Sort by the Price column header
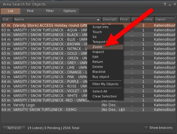The image size is (177, 134). pyautogui.click(x=125, y=20)
